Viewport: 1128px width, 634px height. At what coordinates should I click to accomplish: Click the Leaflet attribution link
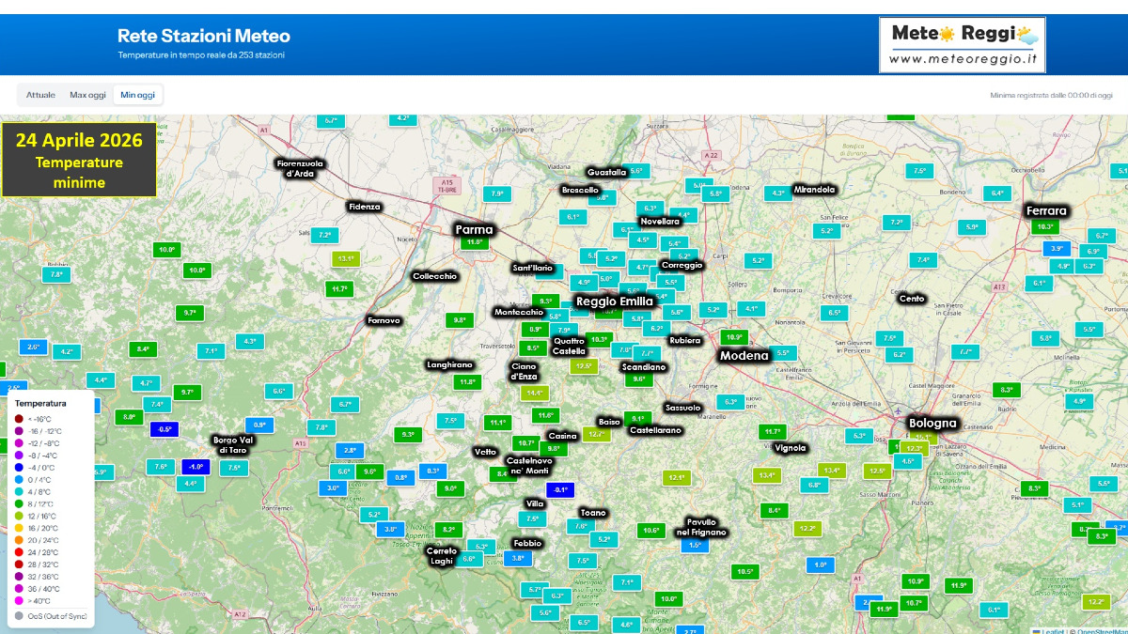pyautogui.click(x=1053, y=631)
